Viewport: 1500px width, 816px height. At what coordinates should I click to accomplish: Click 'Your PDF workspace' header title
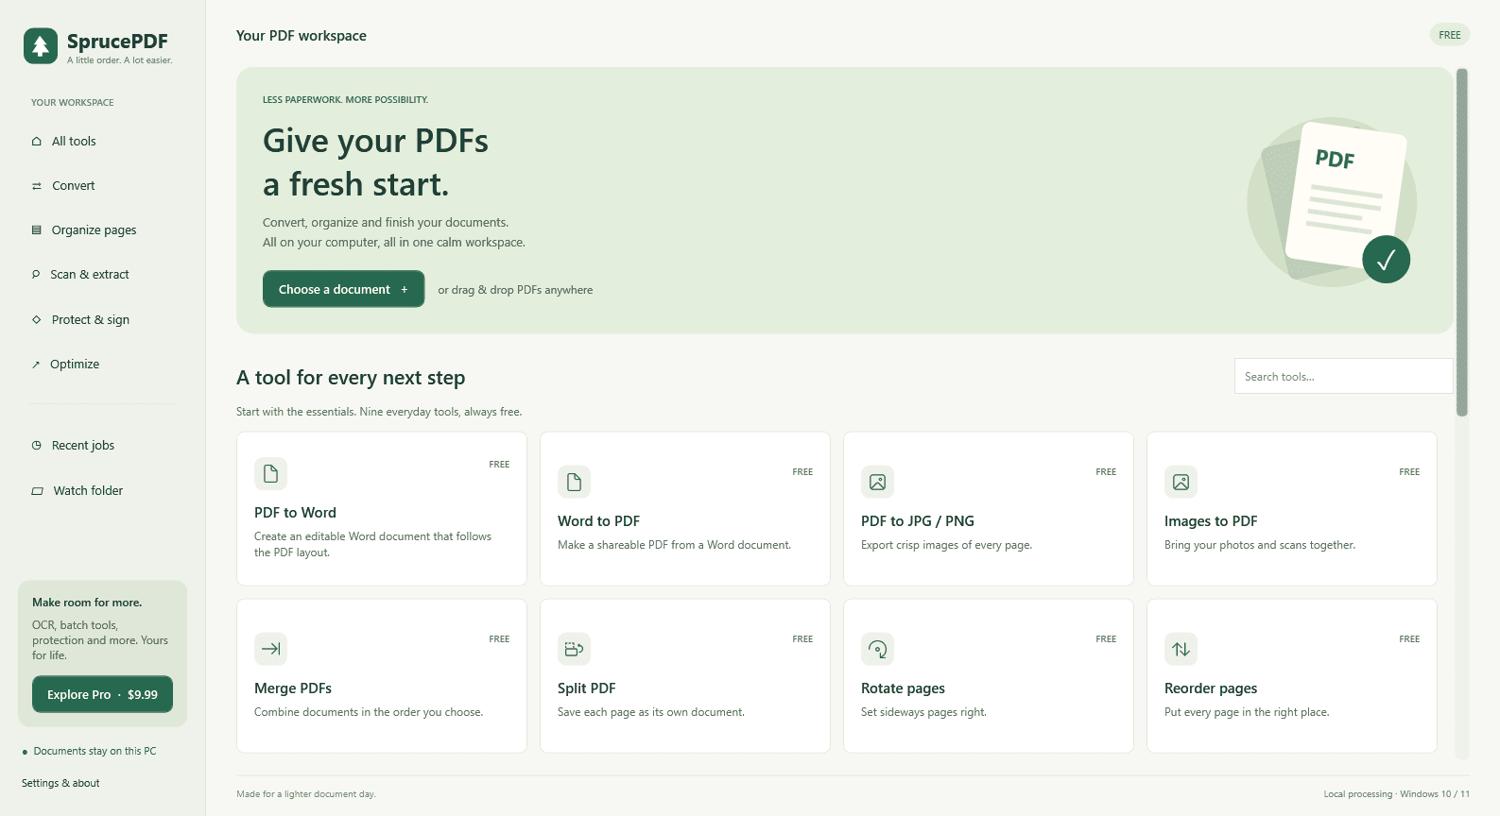tap(302, 36)
